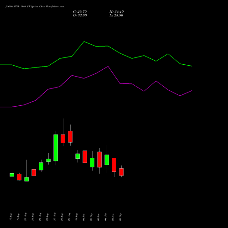
Task: Select the 20 Aug date label
Action: coord(26,217)
